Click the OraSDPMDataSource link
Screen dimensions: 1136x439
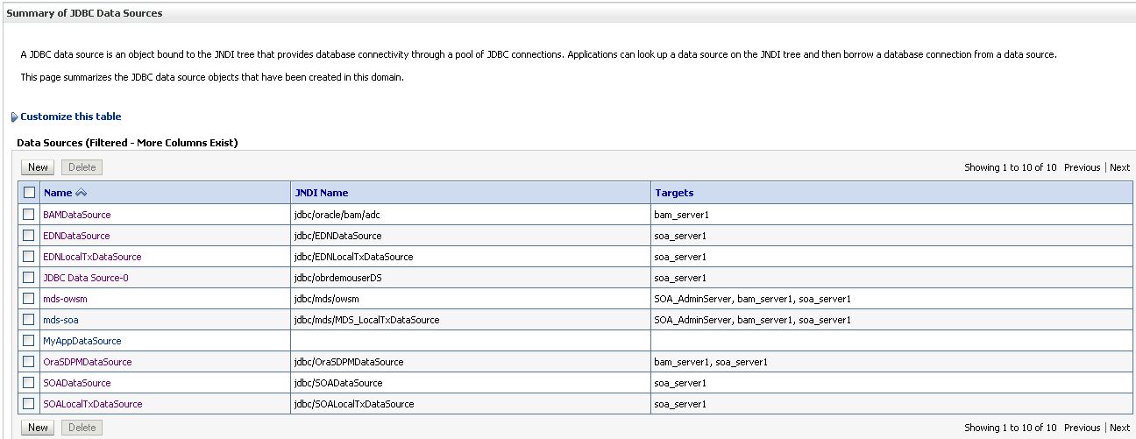click(87, 362)
